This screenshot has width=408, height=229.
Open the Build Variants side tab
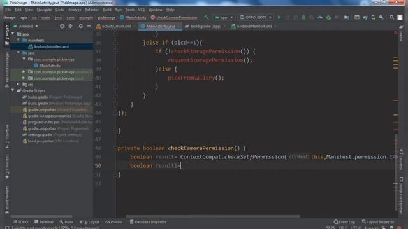click(x=7, y=199)
